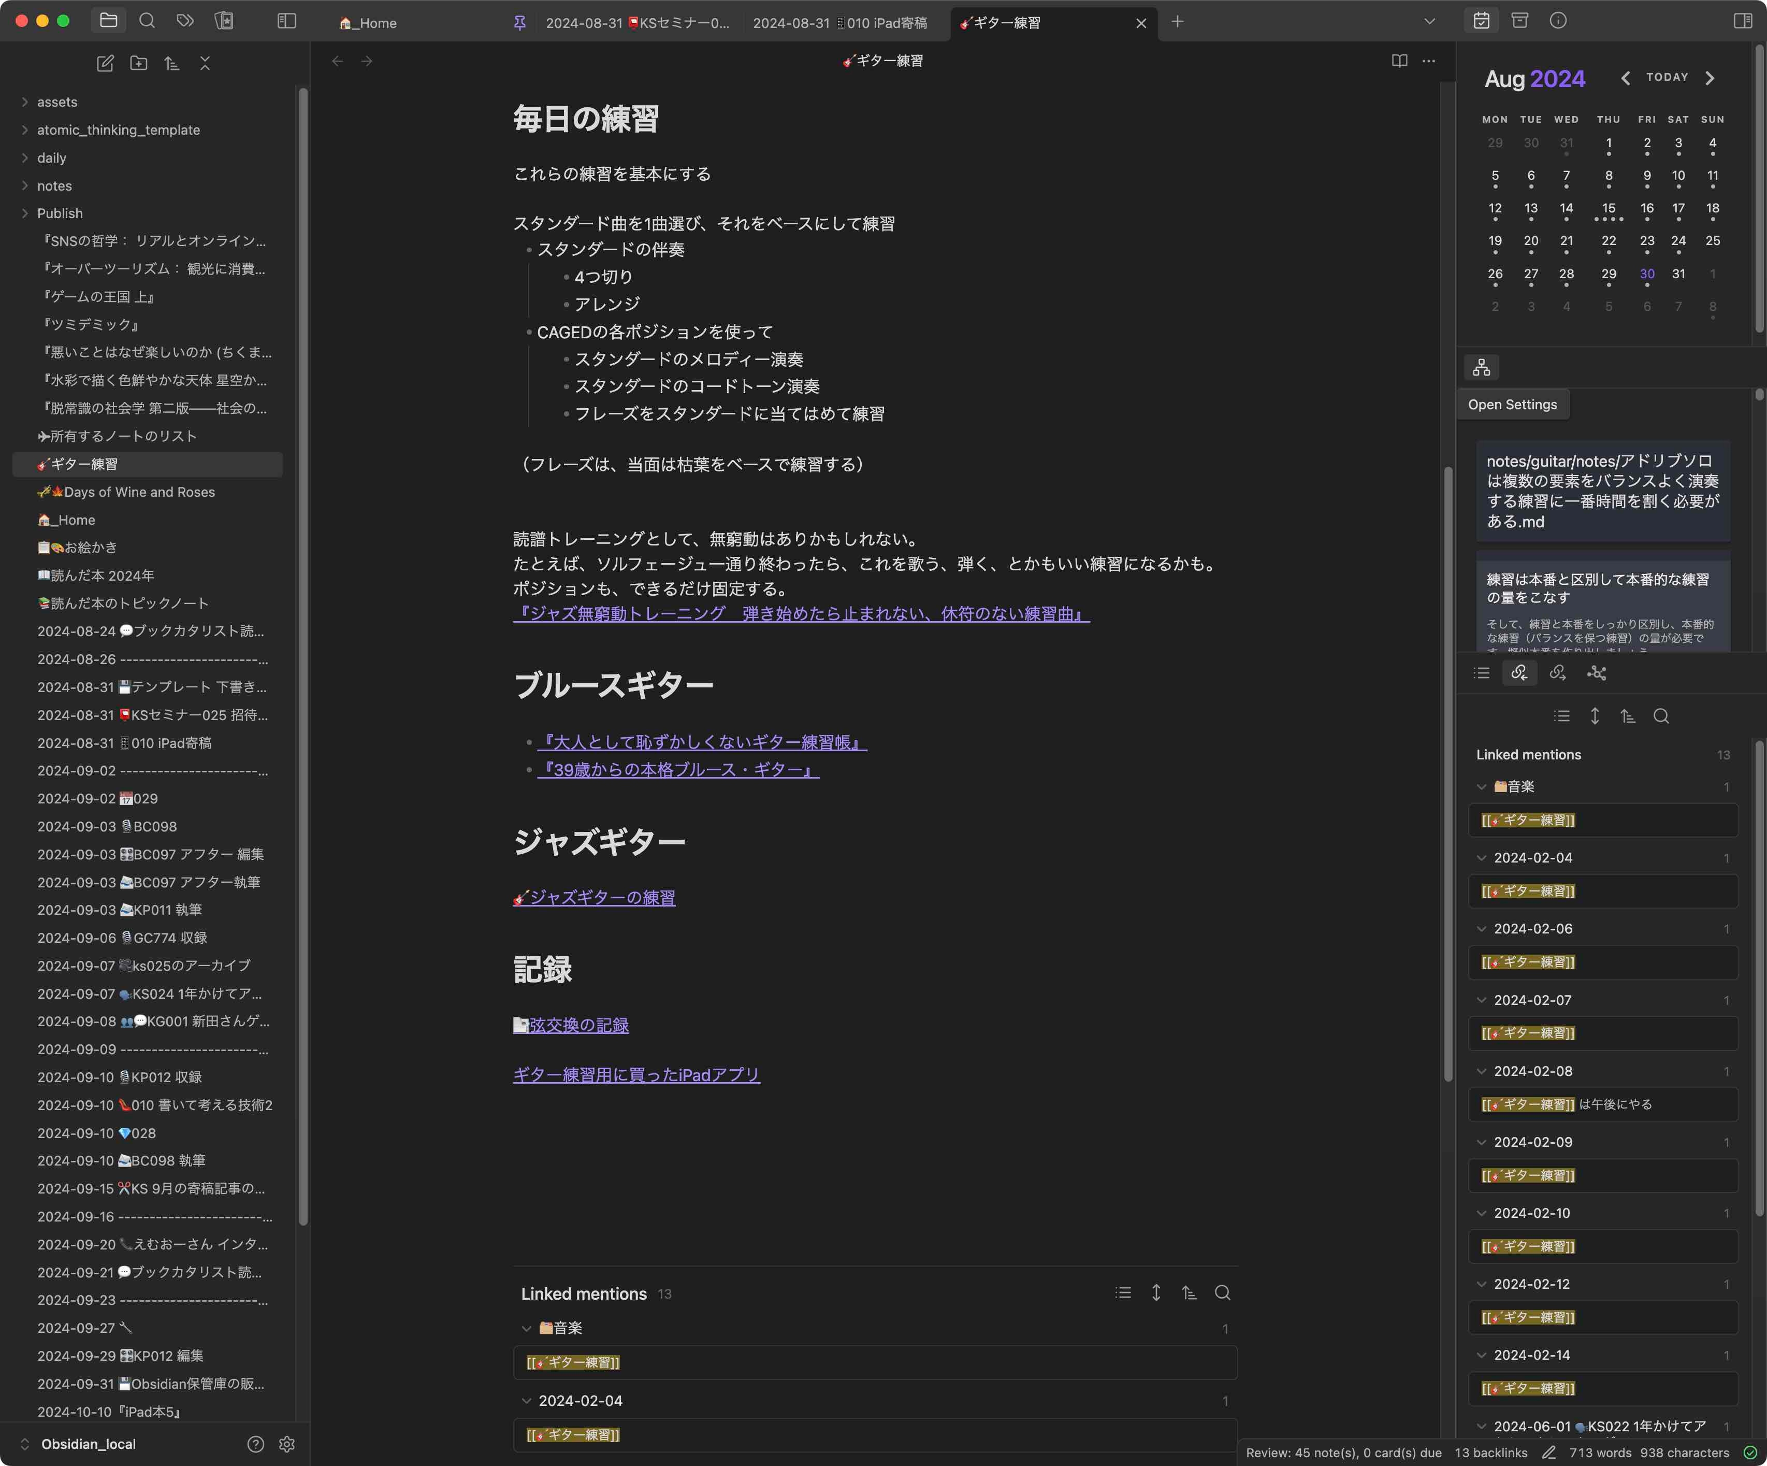Click the editor's vertical scrollbar
The image size is (1767, 1466).
pos(1448,774)
